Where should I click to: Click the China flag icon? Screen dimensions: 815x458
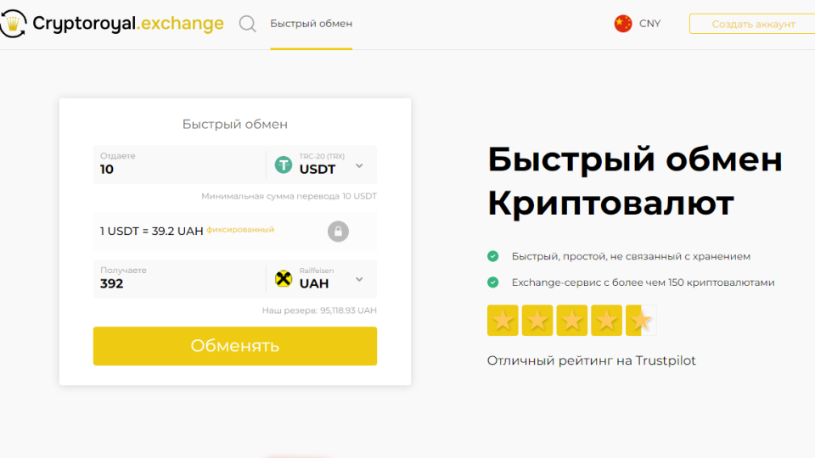623,24
